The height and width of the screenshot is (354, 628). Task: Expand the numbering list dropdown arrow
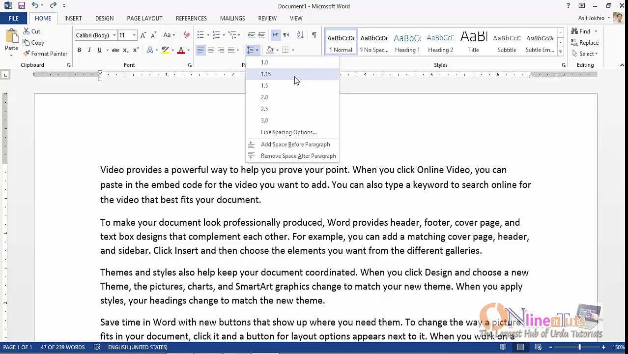pos(224,35)
